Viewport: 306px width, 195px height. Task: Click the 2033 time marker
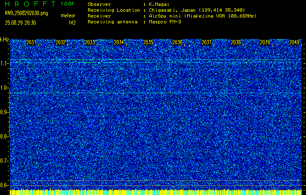[90, 42]
